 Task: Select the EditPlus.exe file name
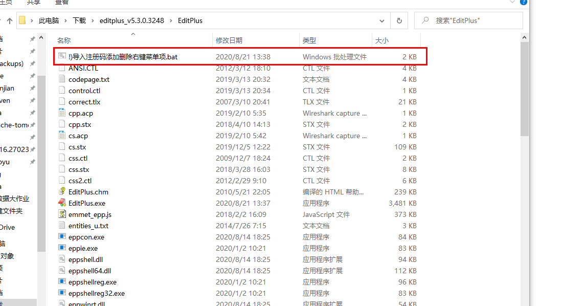click(87, 203)
